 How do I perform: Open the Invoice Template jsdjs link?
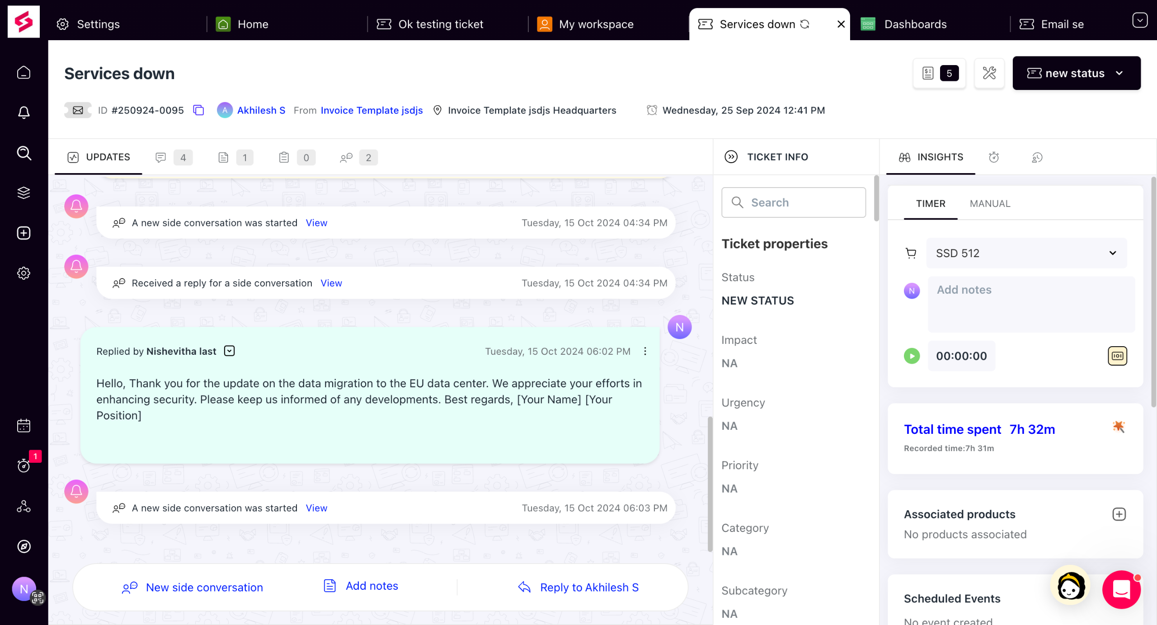tap(372, 110)
